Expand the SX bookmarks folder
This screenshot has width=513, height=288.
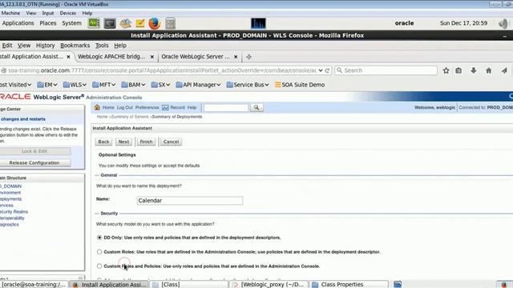point(160,85)
